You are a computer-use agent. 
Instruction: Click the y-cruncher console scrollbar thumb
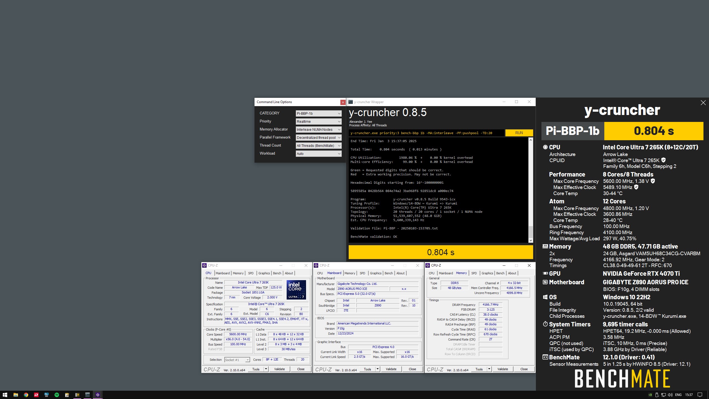(531, 232)
